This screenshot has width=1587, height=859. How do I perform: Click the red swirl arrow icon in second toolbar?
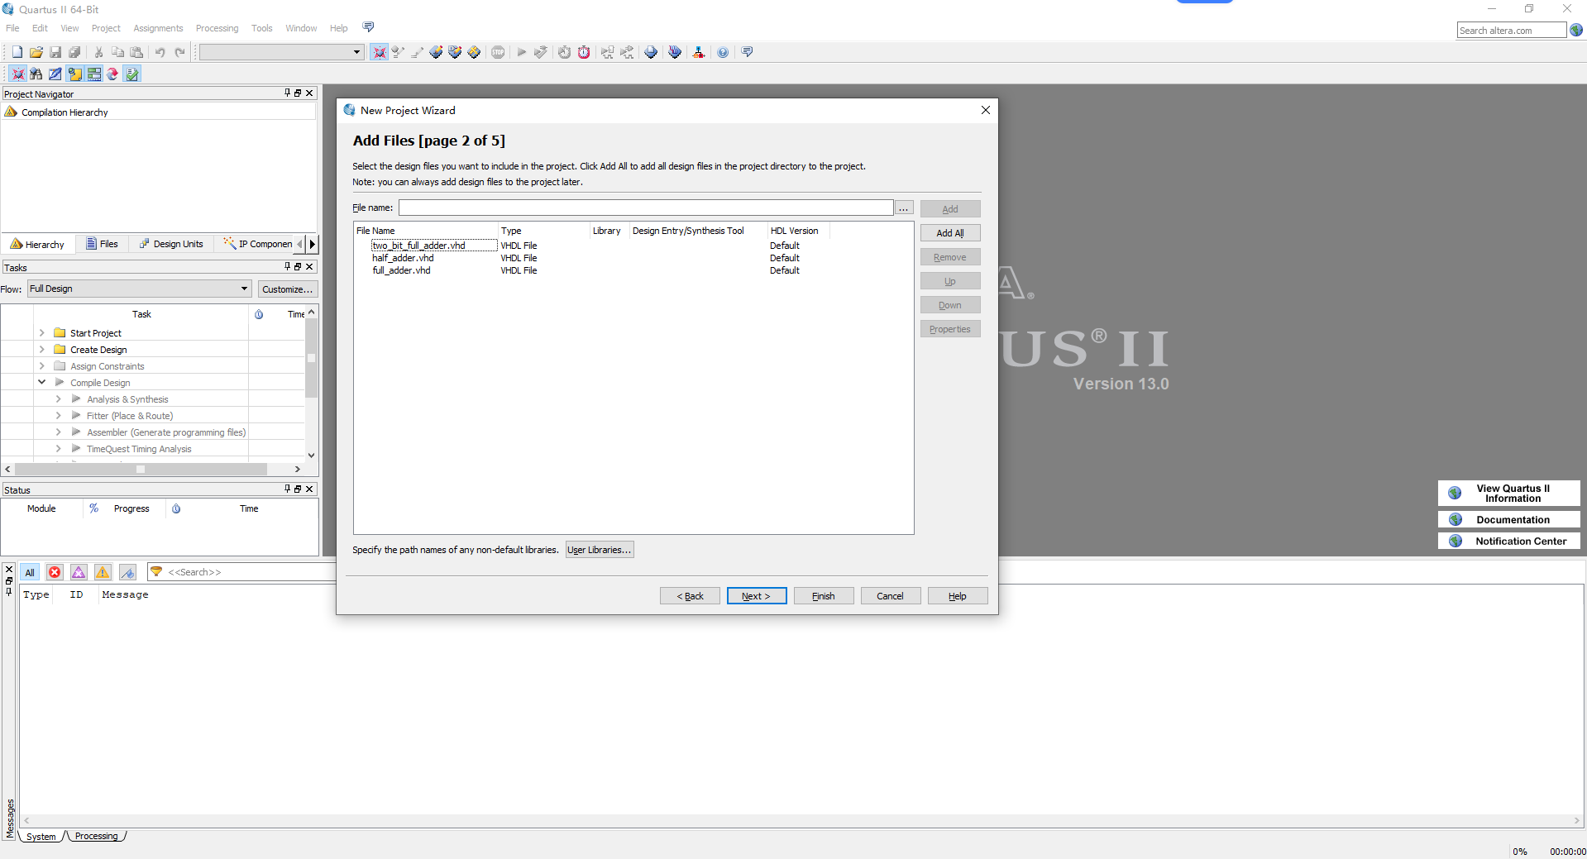coord(112,74)
